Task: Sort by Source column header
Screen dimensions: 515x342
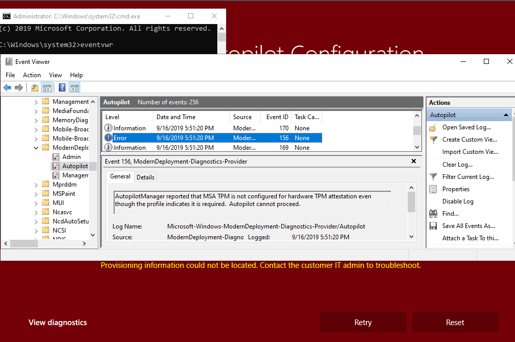Action: pyautogui.click(x=245, y=117)
